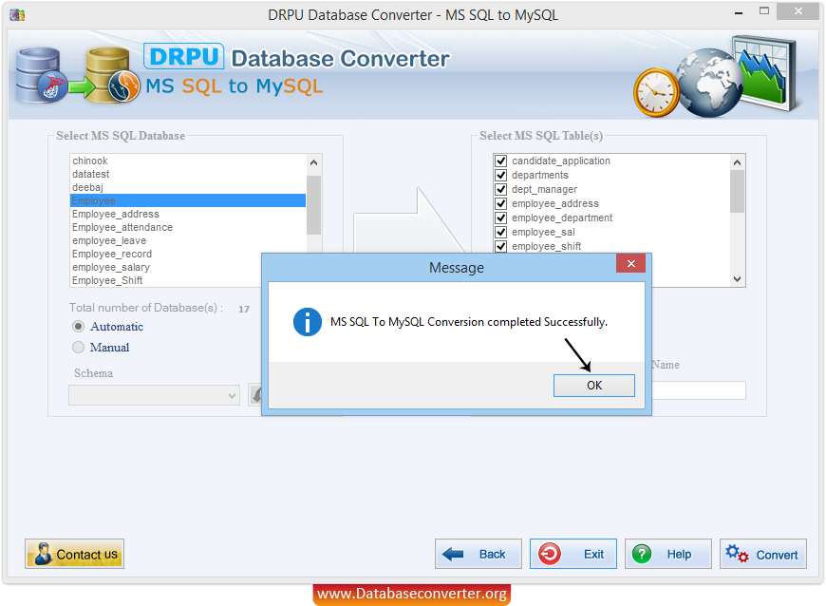Maximize the DRPU Database Converter window
Viewport: 826px width, 606px height.
coord(764,11)
